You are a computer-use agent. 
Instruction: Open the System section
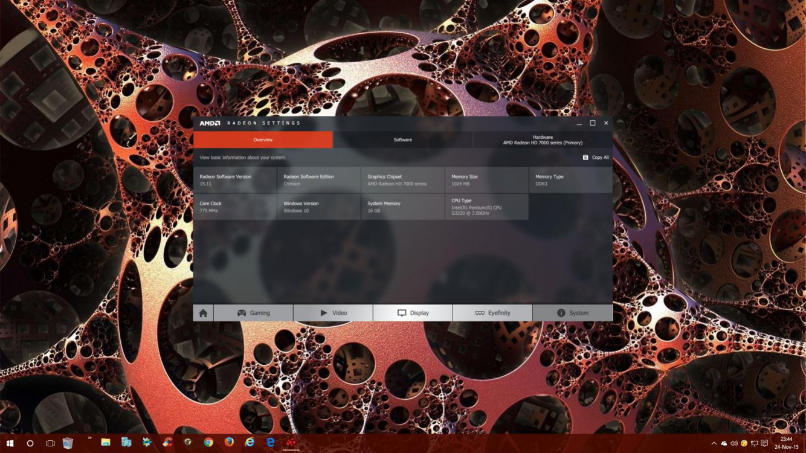572,313
